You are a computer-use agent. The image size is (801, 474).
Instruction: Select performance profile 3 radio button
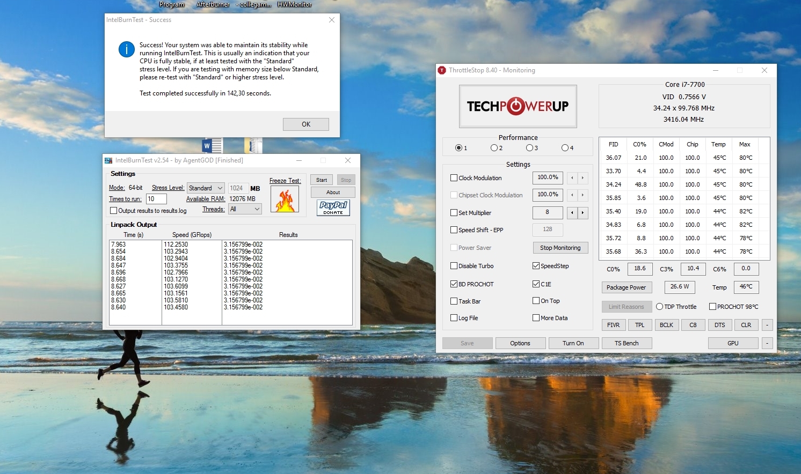529,148
